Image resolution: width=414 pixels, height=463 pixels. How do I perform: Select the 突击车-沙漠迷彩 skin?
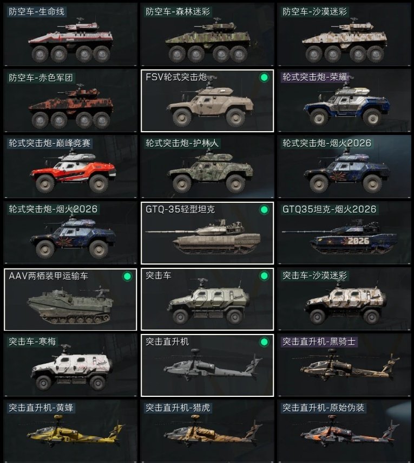point(344,299)
